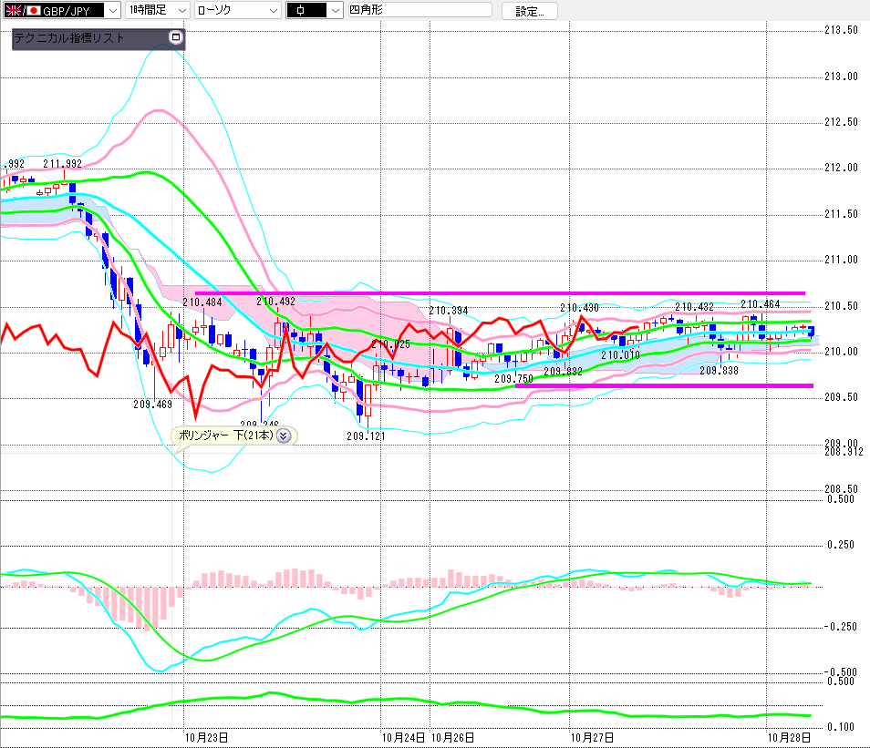Click the 10月27日 date label
The image size is (870, 748).
coord(592,737)
